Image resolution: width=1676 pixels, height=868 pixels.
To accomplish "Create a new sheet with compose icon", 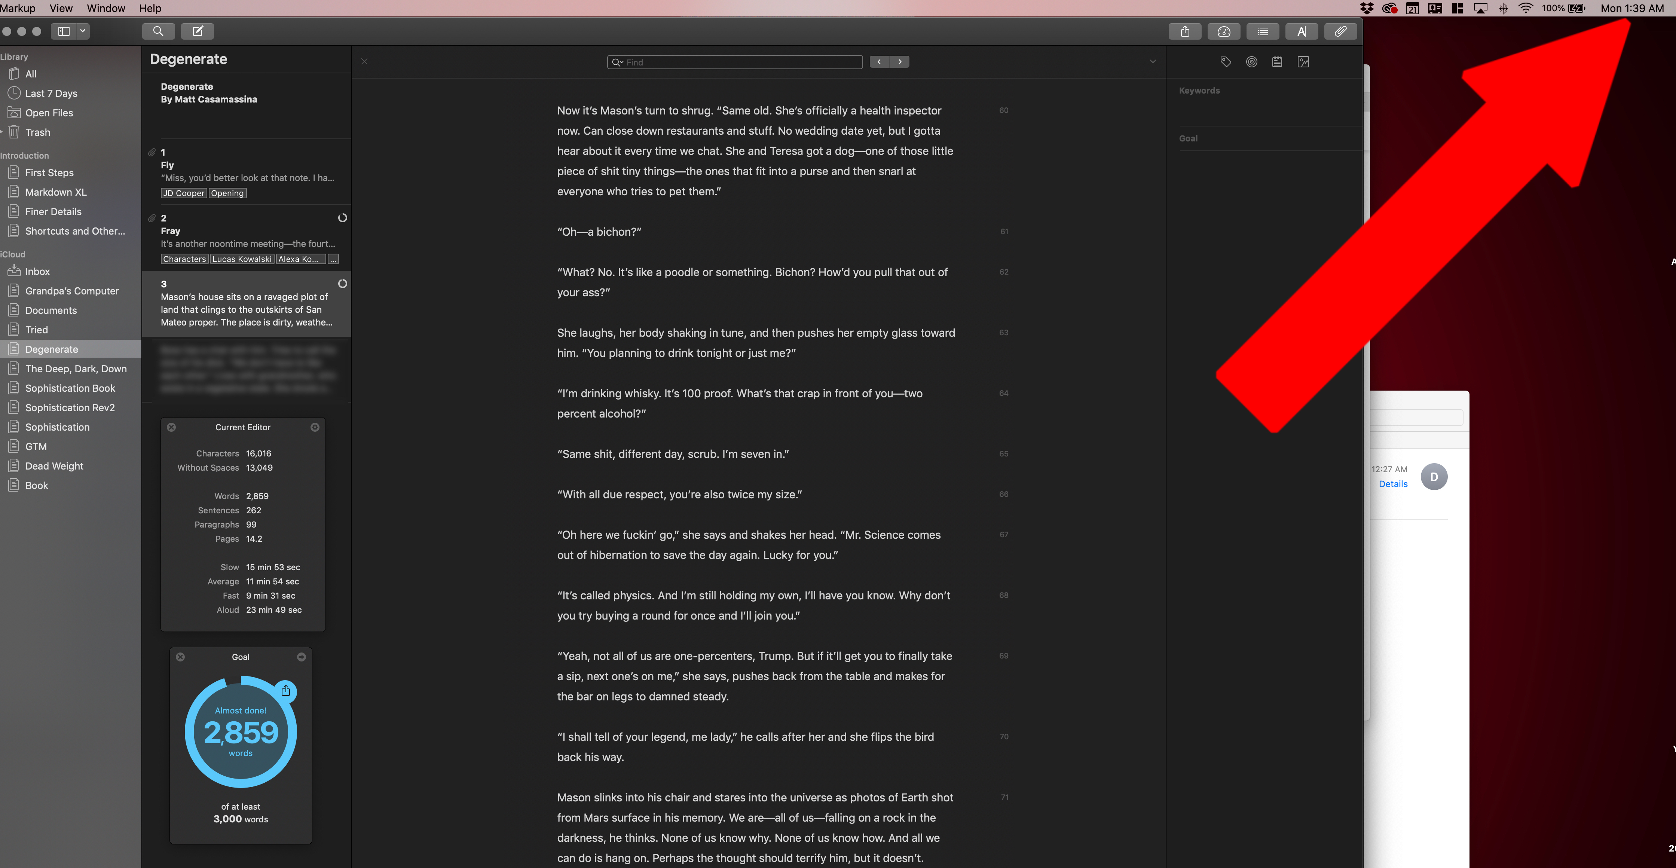I will point(198,31).
